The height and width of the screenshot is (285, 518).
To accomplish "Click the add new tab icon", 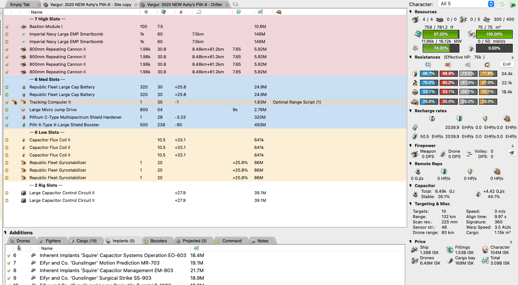I will 235,5.
